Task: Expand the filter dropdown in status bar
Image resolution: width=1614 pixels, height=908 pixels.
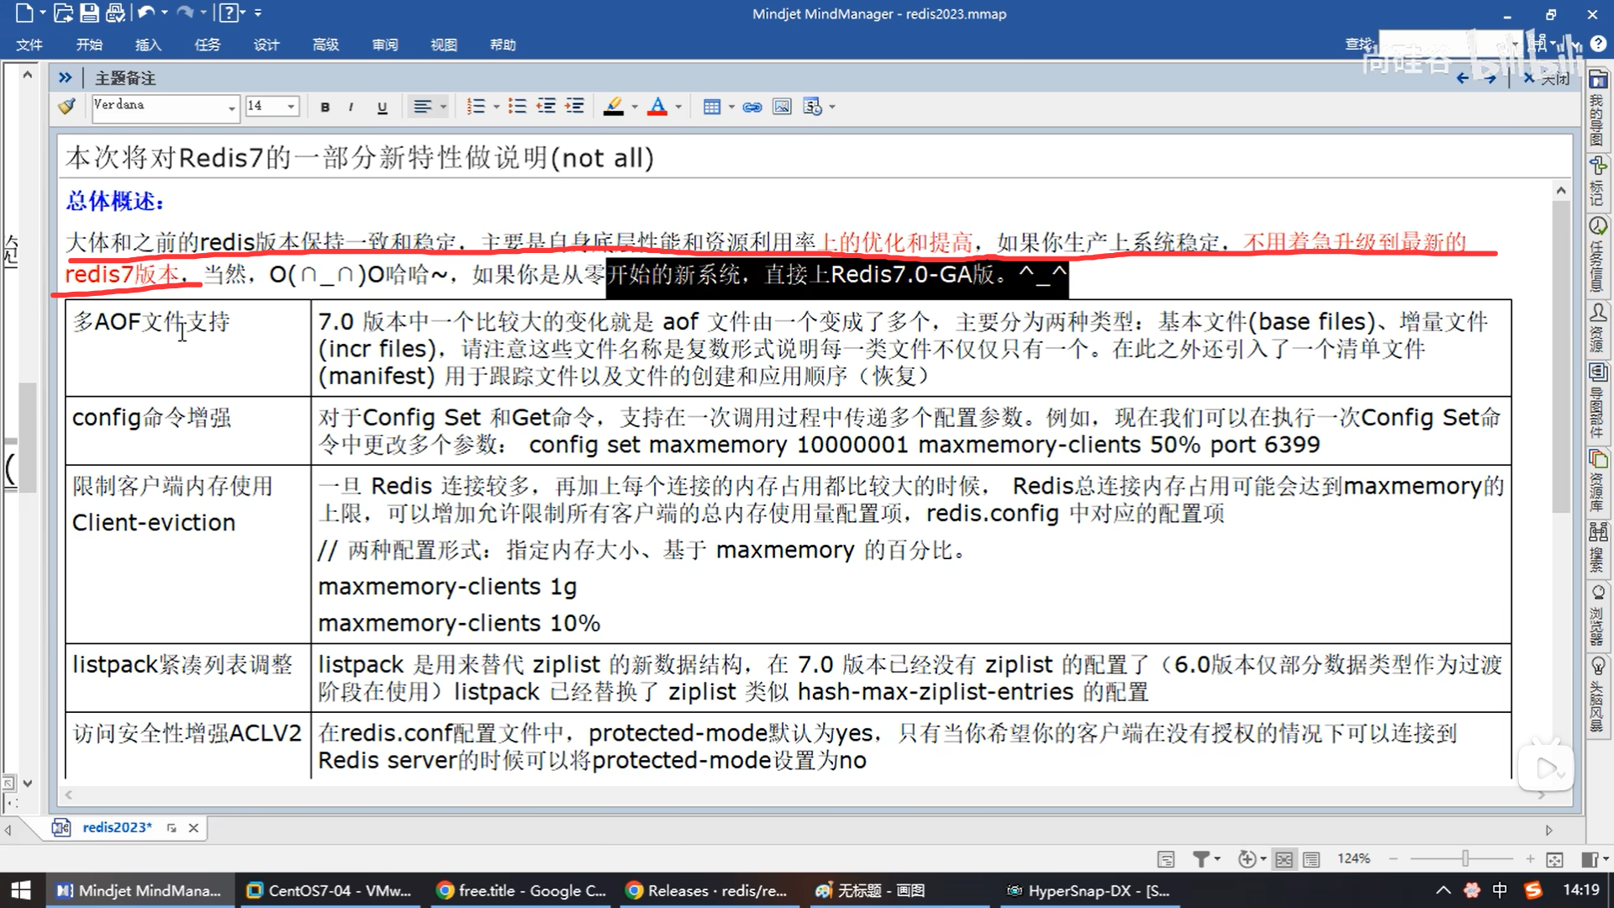Action: tap(1217, 859)
